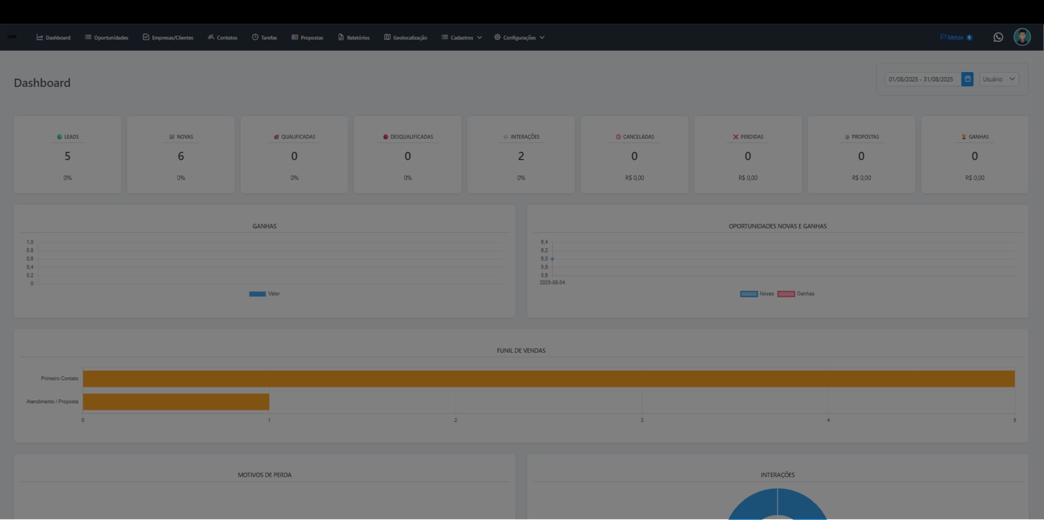
Task: Open Geolocalização with the map icon
Action: point(387,37)
